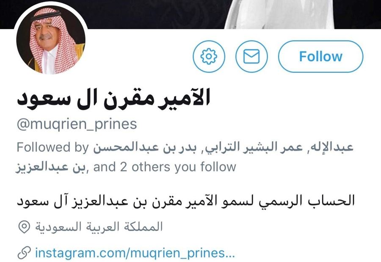Viewport: 381px width, 262px height.
Task: Open the instagram.com/muqrien_prines link
Action: [x=135, y=253]
